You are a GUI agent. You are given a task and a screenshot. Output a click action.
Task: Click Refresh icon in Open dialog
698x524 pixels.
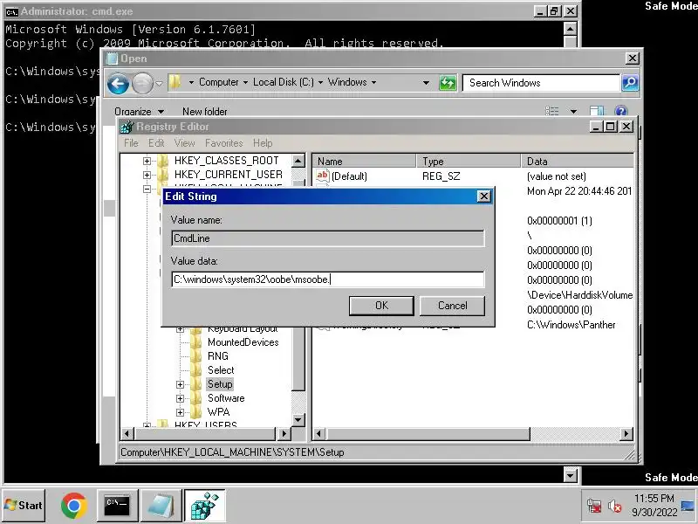tap(448, 83)
